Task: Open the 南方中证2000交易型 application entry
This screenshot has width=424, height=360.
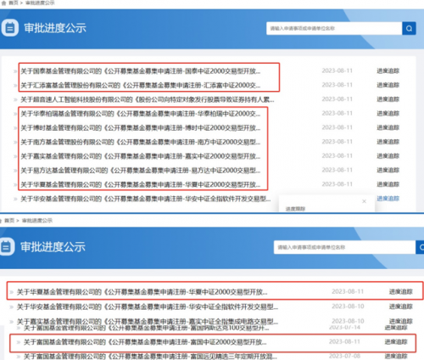Action: pyautogui.click(x=141, y=142)
